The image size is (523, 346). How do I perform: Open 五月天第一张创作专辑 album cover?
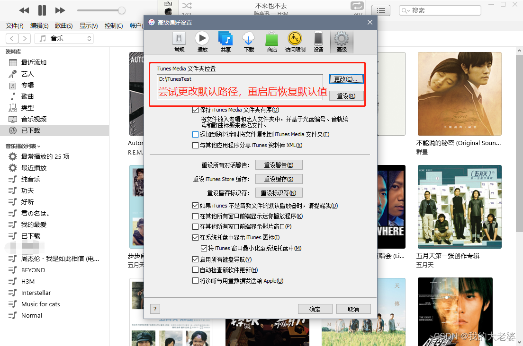pyautogui.click(x=460, y=207)
